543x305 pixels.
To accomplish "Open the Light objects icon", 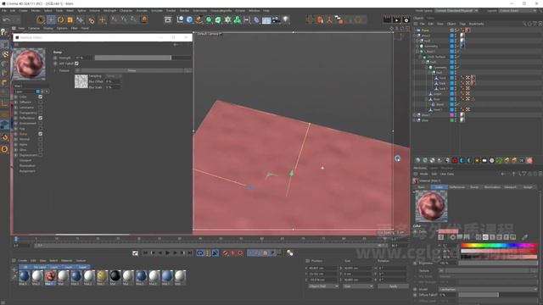I will pyautogui.click(x=286, y=19).
